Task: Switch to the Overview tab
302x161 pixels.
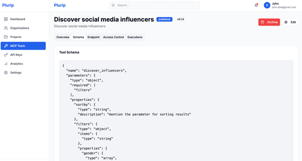Action: (x=63, y=37)
